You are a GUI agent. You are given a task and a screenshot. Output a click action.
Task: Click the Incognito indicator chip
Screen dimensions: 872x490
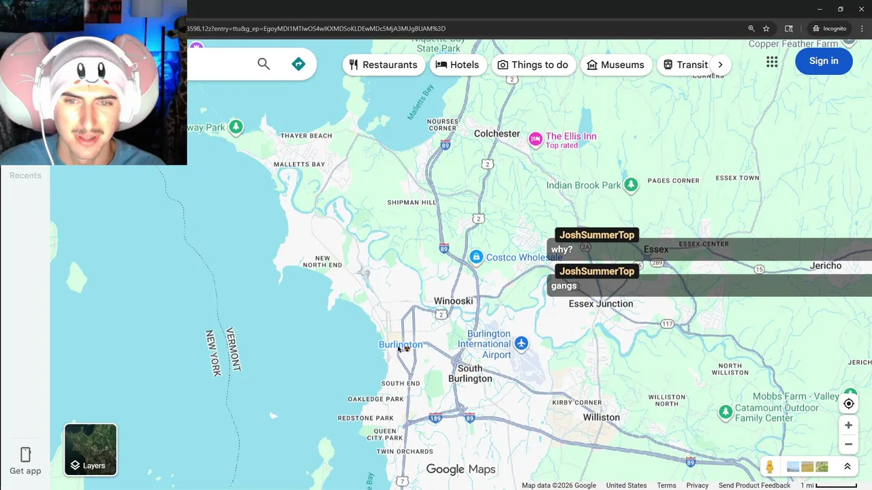coord(829,29)
